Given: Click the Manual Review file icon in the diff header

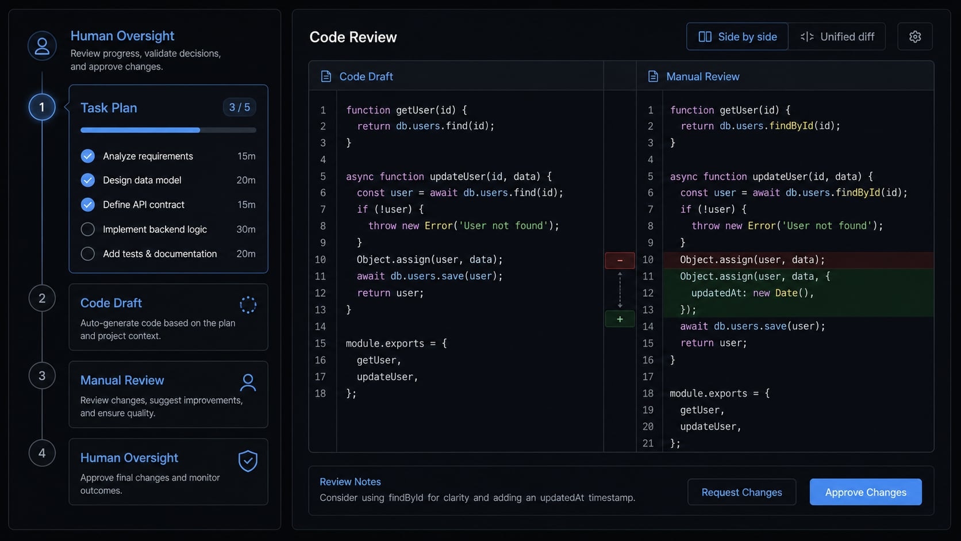Looking at the screenshot, I should (x=653, y=76).
